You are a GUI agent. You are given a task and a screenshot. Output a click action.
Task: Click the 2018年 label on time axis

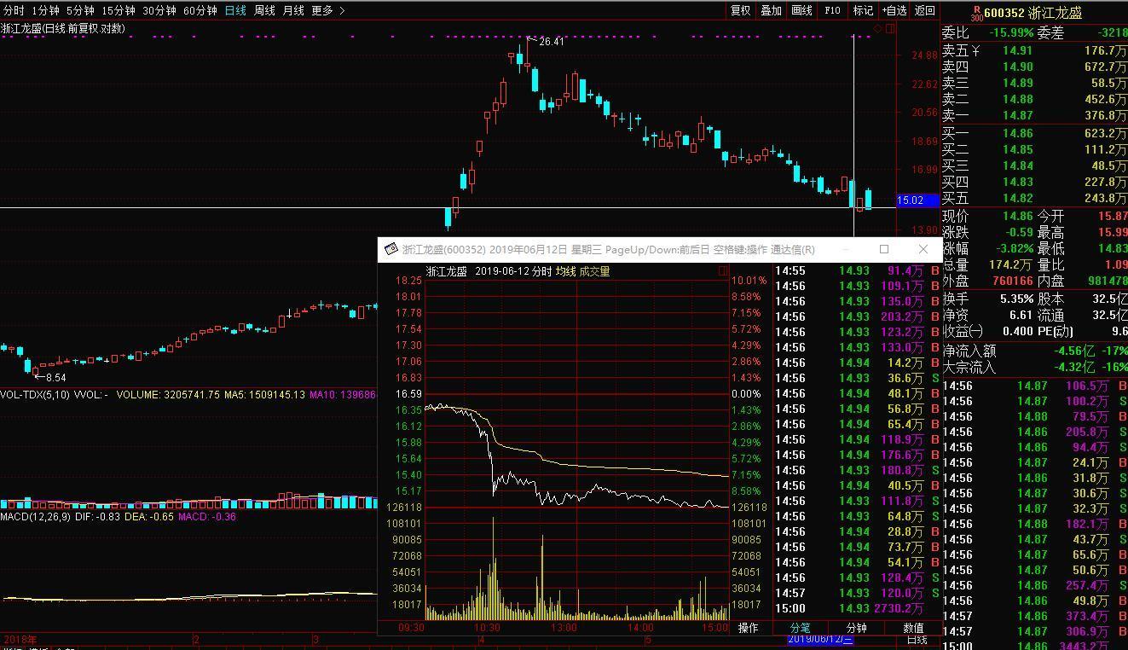click(x=20, y=639)
